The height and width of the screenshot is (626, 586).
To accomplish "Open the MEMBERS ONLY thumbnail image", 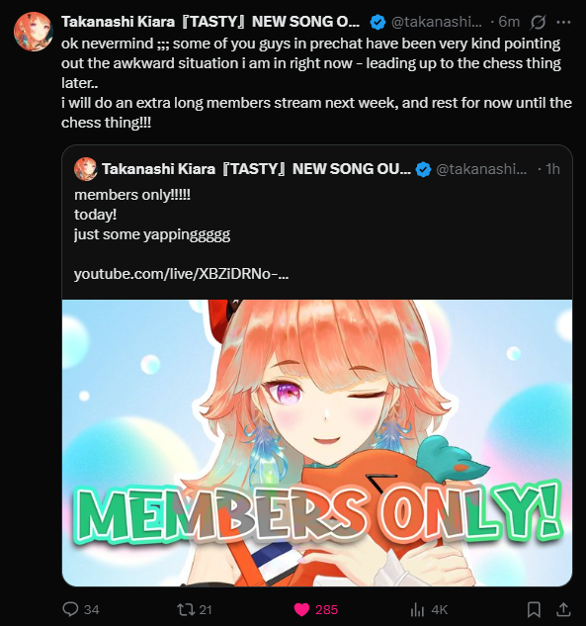I will (x=317, y=443).
